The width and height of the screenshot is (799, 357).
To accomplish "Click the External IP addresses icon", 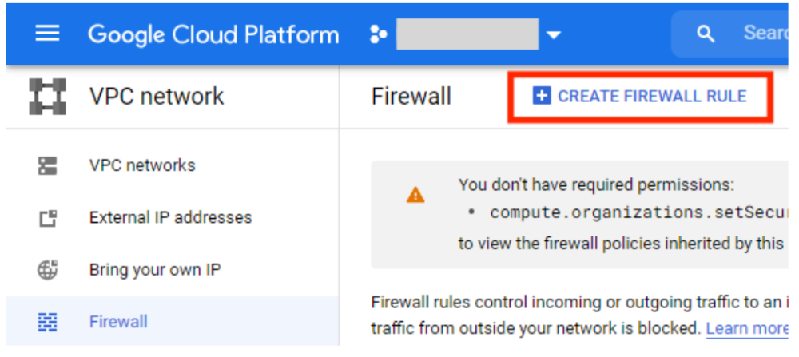I will click(x=47, y=218).
